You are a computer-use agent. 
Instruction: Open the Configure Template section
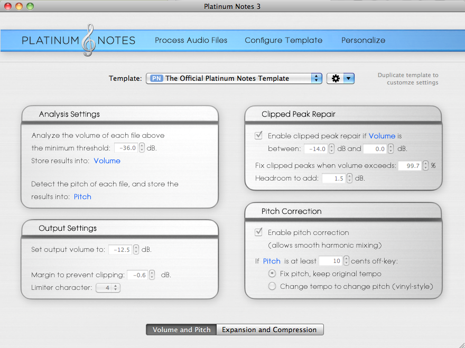coord(284,40)
